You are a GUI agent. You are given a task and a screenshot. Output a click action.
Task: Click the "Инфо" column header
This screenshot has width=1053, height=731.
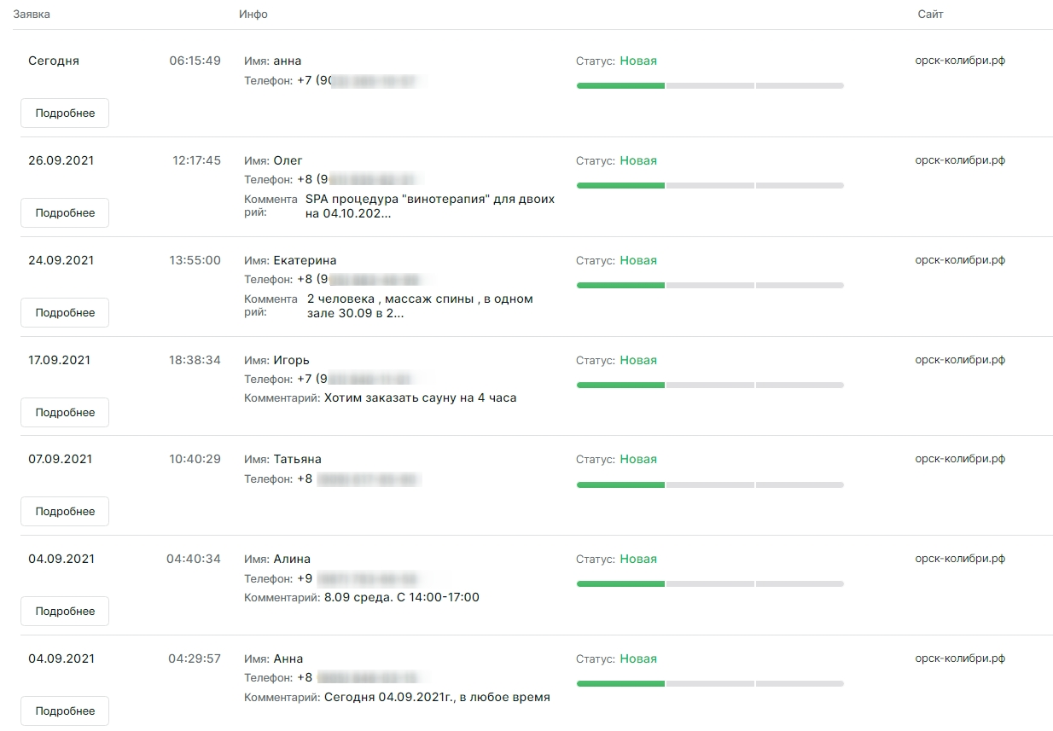(x=253, y=15)
